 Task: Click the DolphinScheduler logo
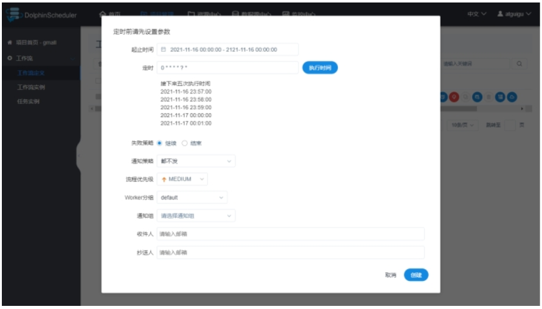point(41,15)
